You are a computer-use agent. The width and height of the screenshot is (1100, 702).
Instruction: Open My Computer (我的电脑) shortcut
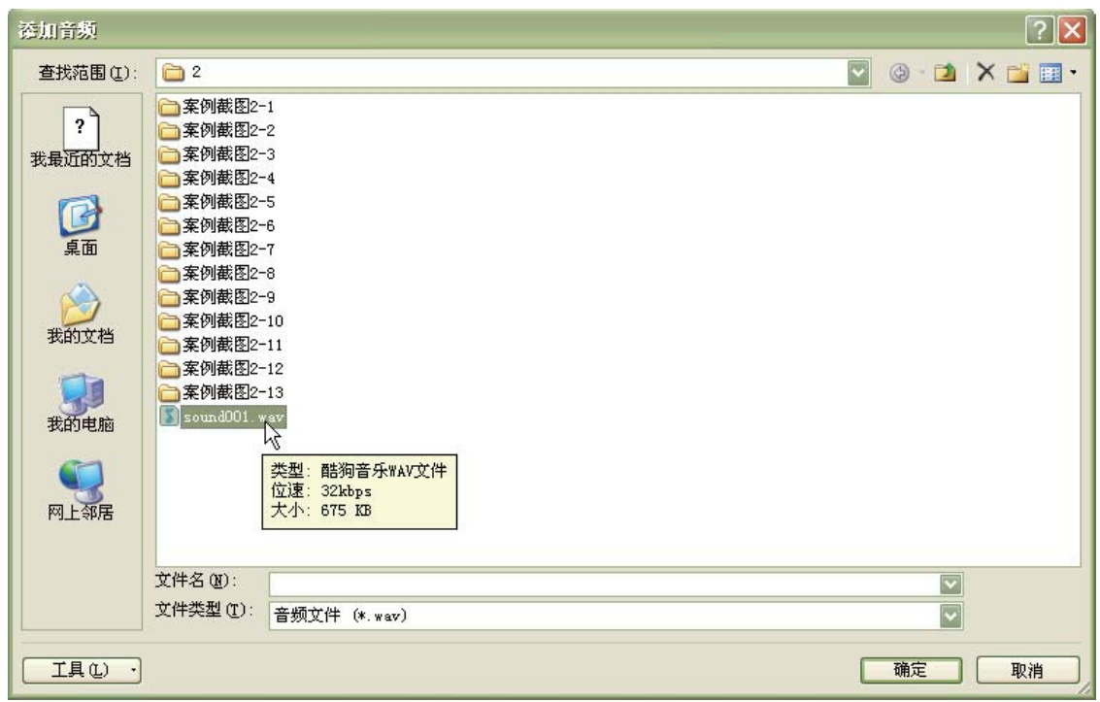[x=80, y=403]
